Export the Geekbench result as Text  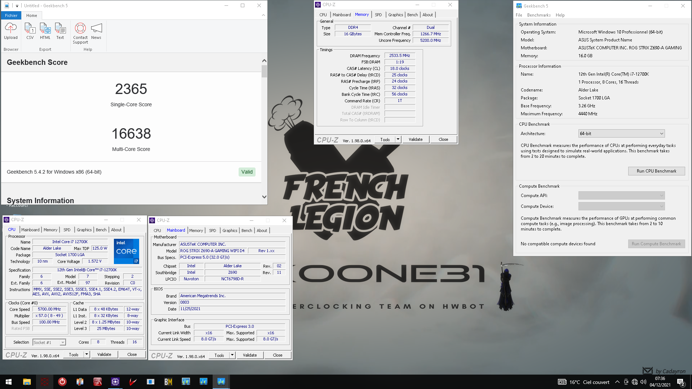60,31
